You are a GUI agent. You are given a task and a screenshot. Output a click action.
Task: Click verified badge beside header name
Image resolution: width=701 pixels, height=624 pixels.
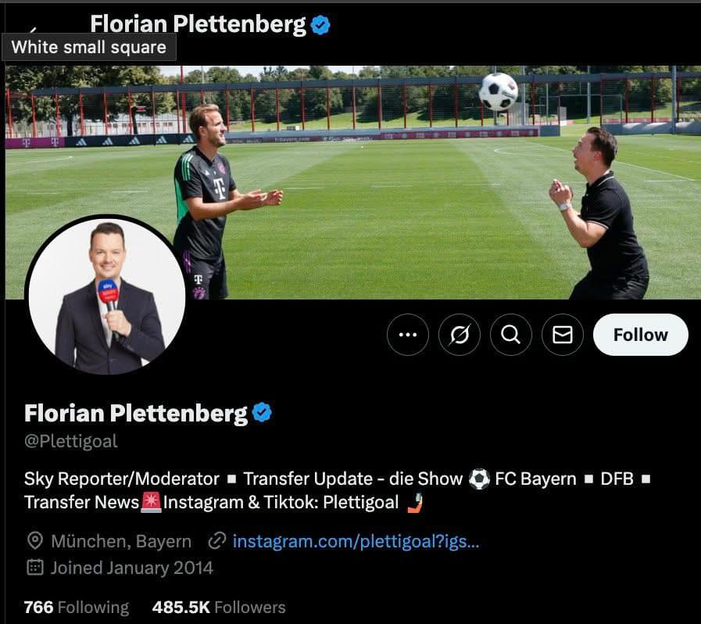(320, 24)
